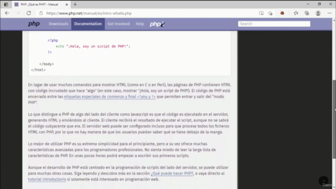Click paragraph starting 'Lo mejor de utilizar PHP'
Viewport: 336px width, 189px height.
pos(122,150)
